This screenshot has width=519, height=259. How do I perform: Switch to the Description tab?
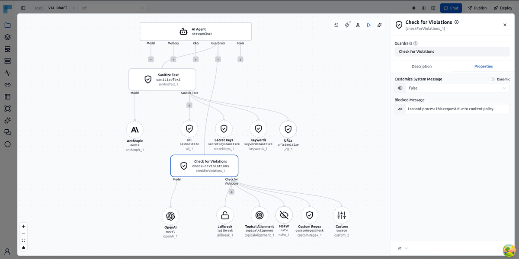pos(422,67)
